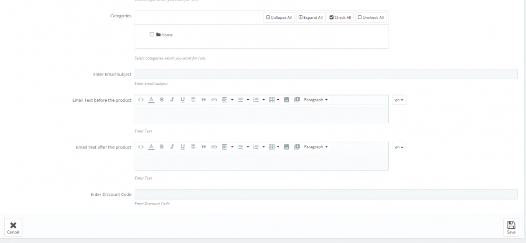The height and width of the screenshot is (243, 526).
Task: Apply strikethrough in 'before the product' editor
Action: pyautogui.click(x=193, y=100)
